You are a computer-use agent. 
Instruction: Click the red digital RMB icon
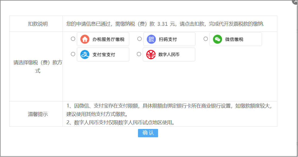(151, 54)
